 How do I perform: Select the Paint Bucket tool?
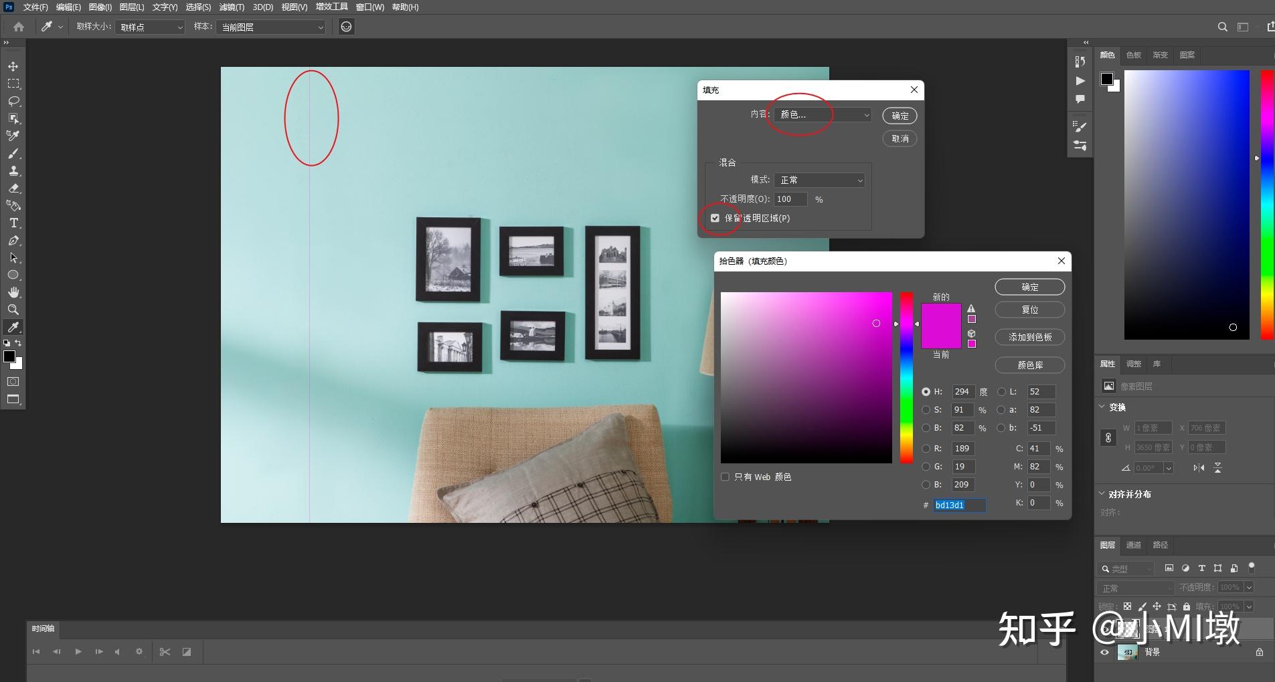coord(13,206)
